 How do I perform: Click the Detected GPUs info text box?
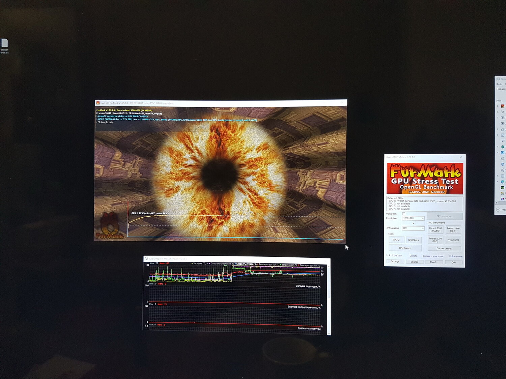click(425, 204)
